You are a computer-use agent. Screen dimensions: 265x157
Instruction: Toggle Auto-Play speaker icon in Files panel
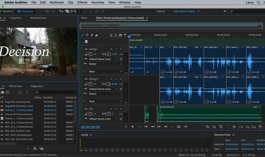[x=41, y=148]
